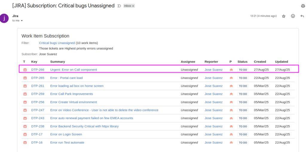Viewport: 306px width, 152px height.
Task: Click the TO DO status of DTP-259
Action: coord(243,94)
